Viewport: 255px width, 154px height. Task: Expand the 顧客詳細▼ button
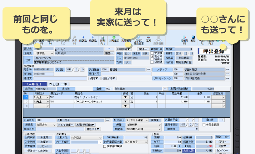click(x=124, y=49)
